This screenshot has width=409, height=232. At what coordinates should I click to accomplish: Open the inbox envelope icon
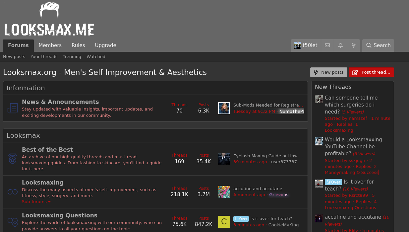pos(327,45)
